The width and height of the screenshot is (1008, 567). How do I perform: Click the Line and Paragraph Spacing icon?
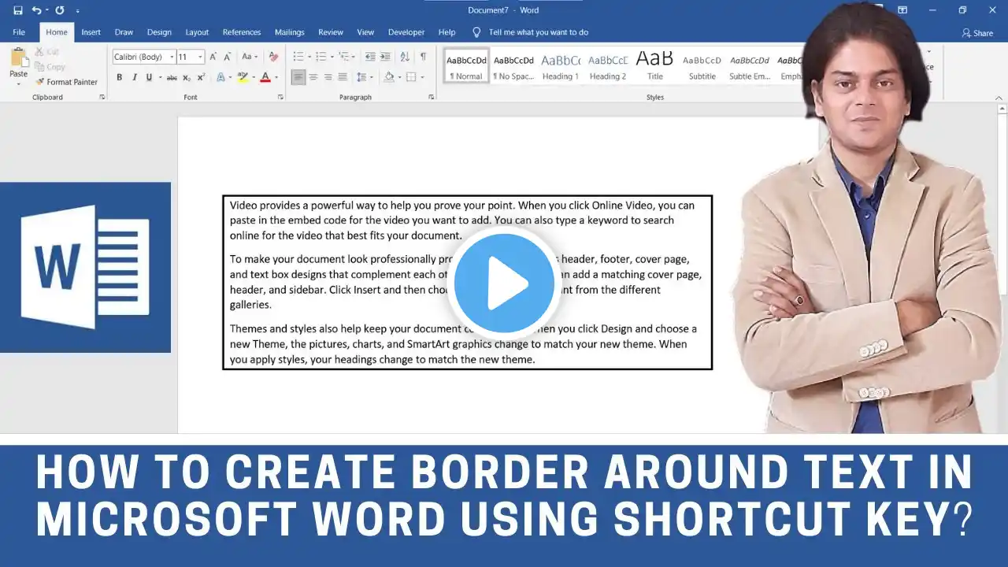(x=361, y=77)
